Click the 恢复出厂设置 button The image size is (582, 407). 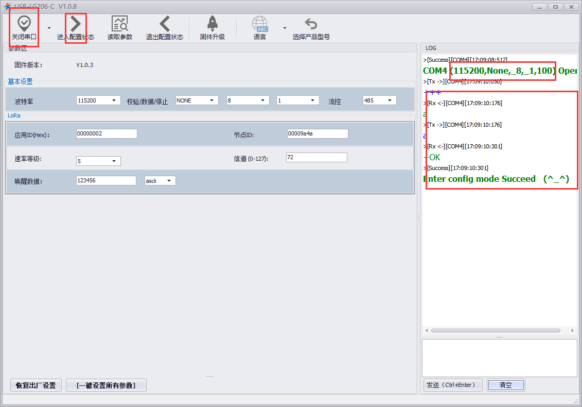tap(36, 385)
